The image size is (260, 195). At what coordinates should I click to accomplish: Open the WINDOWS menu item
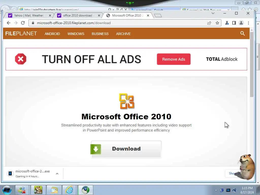tap(76, 34)
